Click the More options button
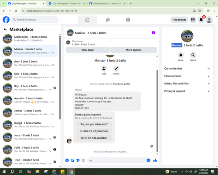218x175 pixels. coord(133,50)
